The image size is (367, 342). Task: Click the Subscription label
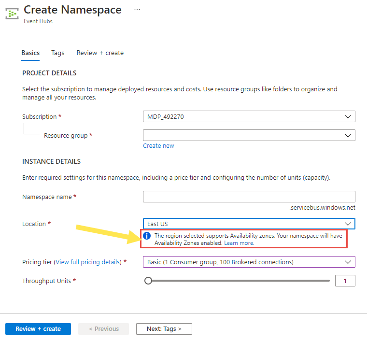(39, 116)
